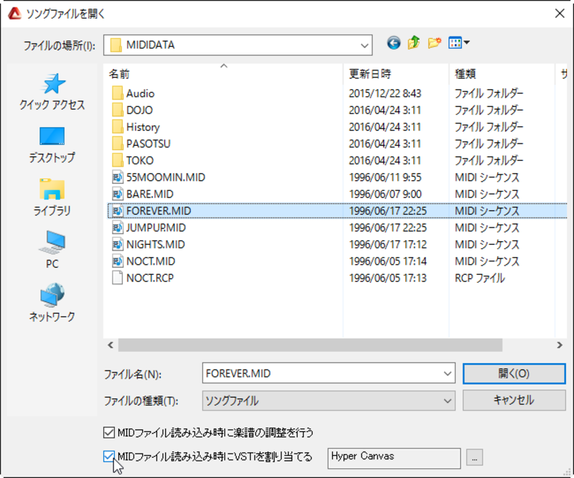The width and height of the screenshot is (574, 478).
Task: Click date 1996/06/05 17:14
Action: pyautogui.click(x=387, y=261)
